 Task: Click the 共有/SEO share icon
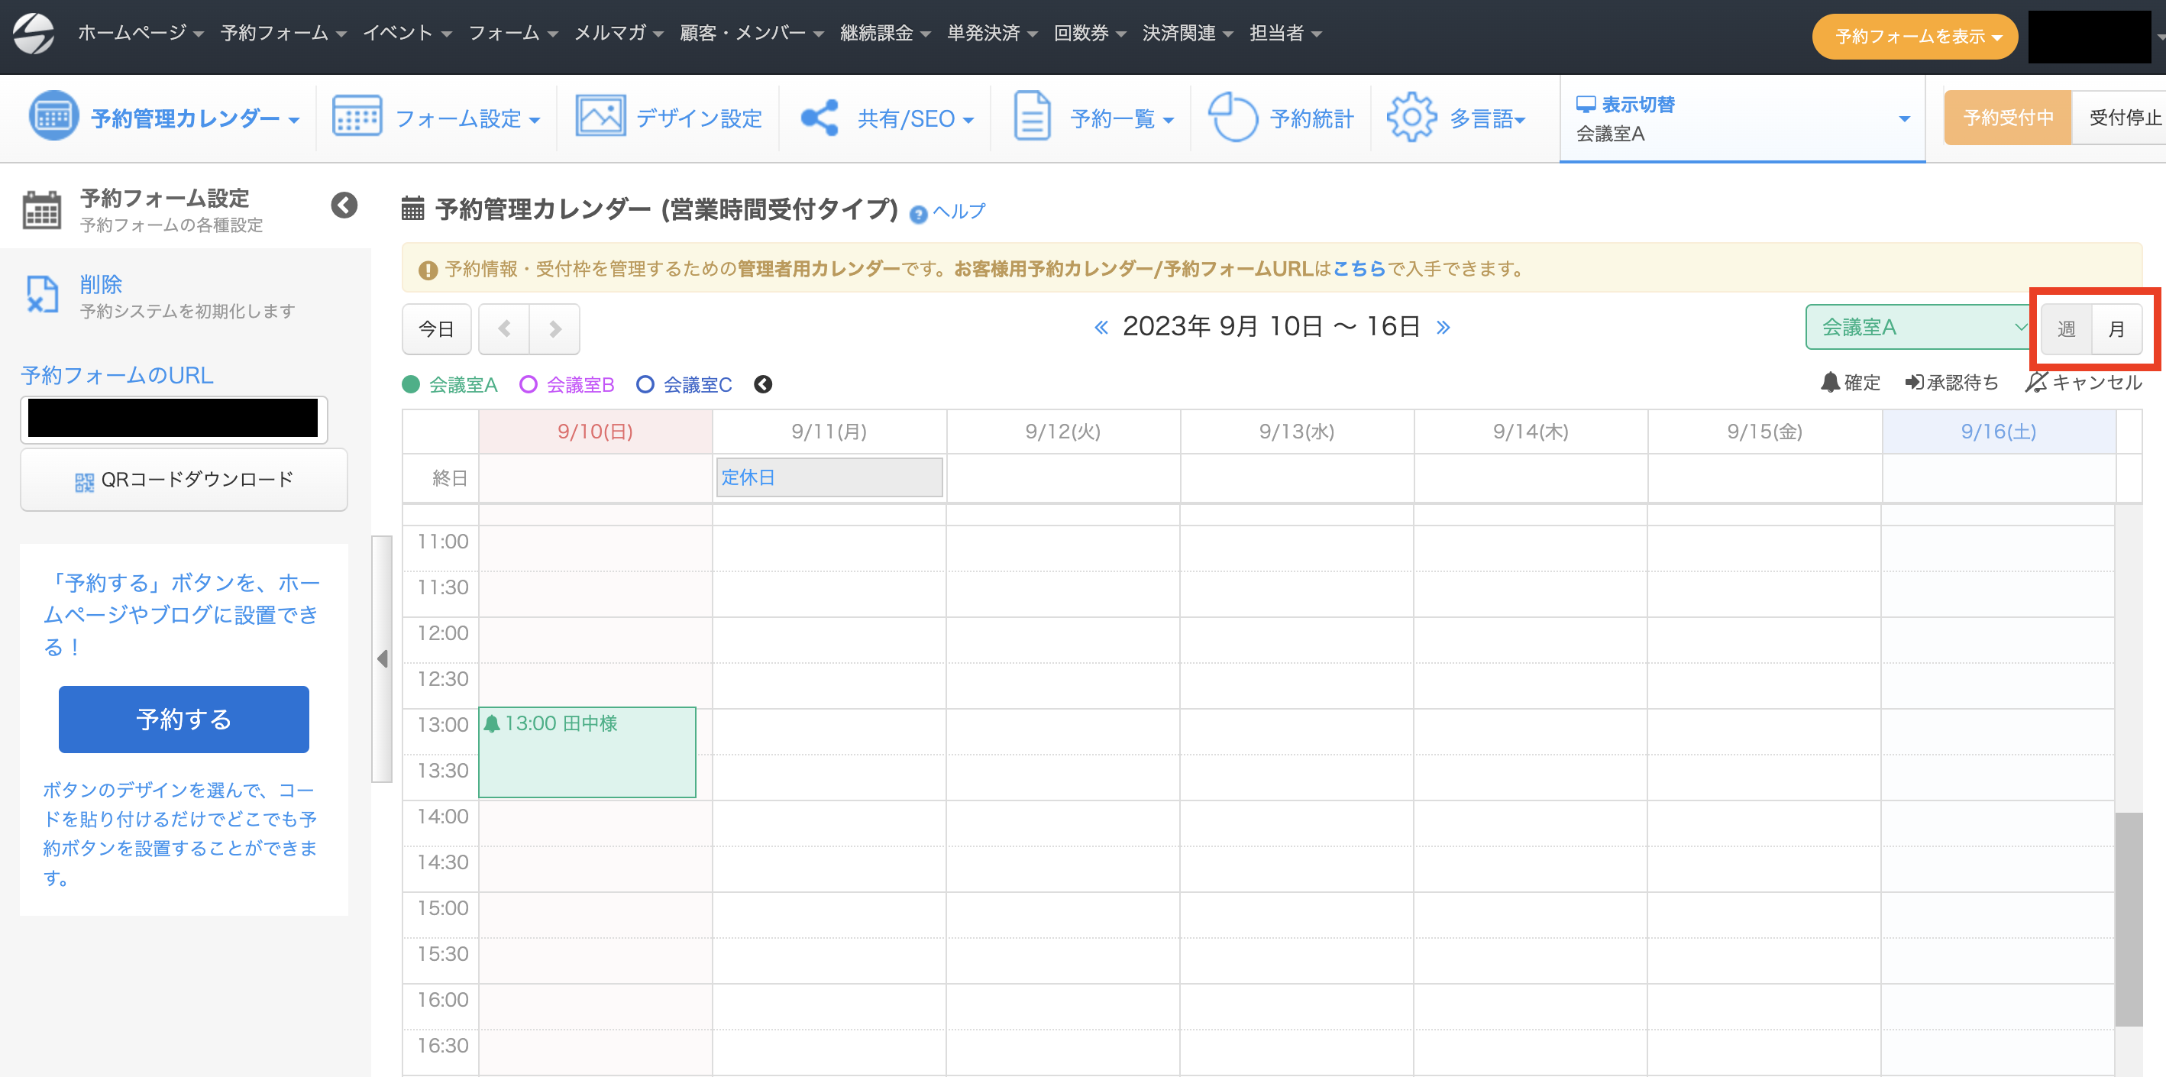coord(819,118)
